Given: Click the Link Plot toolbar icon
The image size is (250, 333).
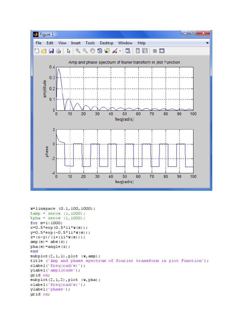Looking at the screenshot, I should [128, 51].
